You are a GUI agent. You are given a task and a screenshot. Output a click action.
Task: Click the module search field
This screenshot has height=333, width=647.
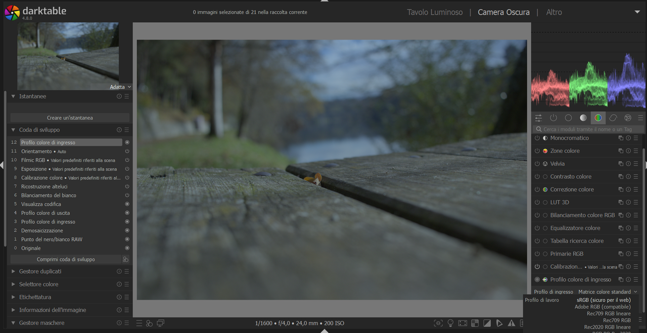click(x=589, y=129)
